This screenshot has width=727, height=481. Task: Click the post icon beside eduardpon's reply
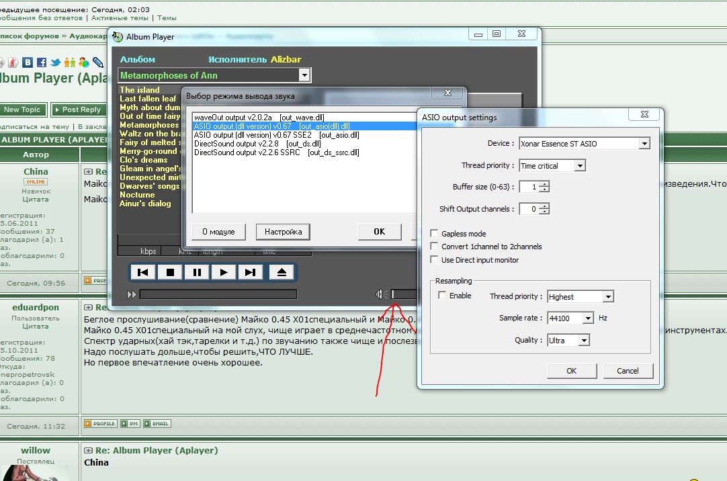pyautogui.click(x=88, y=307)
